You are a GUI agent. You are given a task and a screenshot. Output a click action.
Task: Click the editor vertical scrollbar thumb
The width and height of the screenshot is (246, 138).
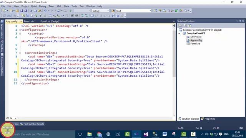tap(174, 53)
